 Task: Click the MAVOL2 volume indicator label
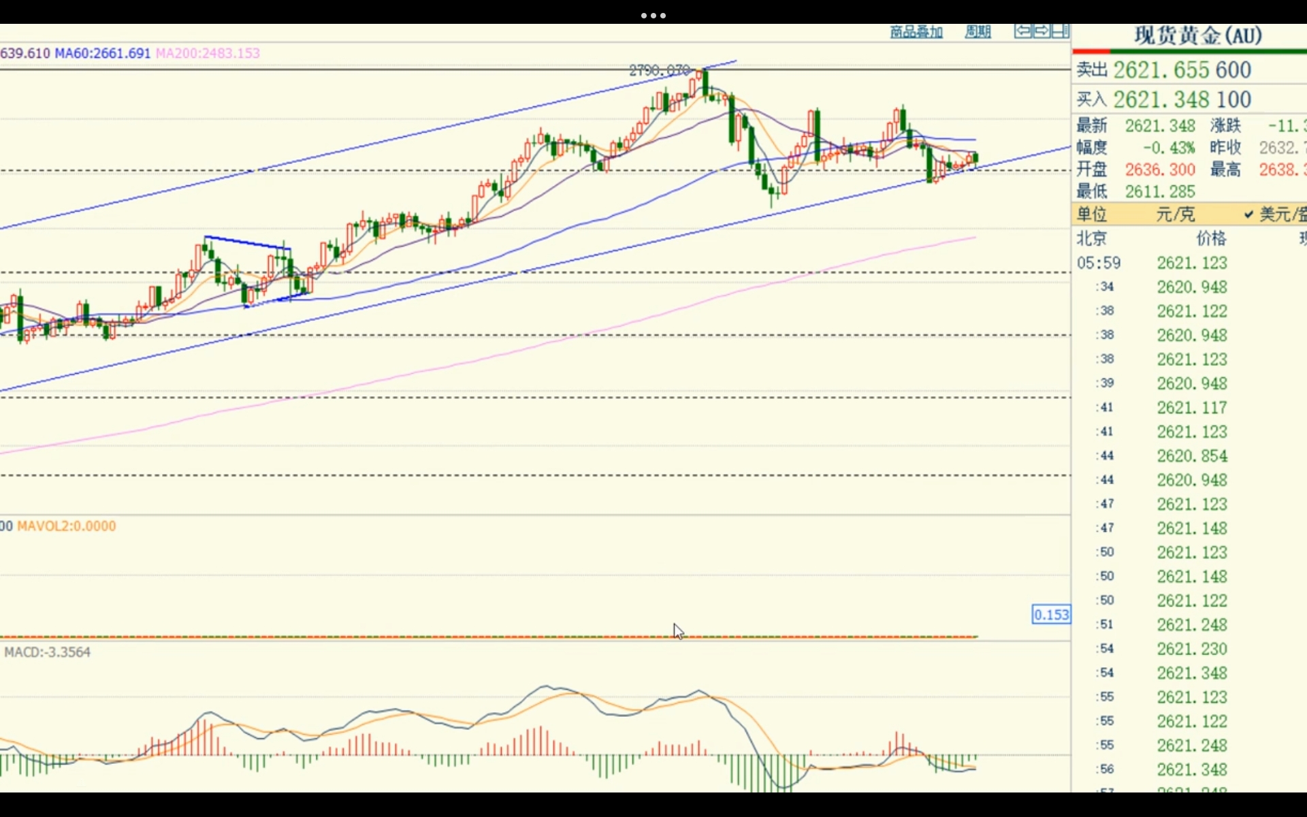tap(66, 526)
